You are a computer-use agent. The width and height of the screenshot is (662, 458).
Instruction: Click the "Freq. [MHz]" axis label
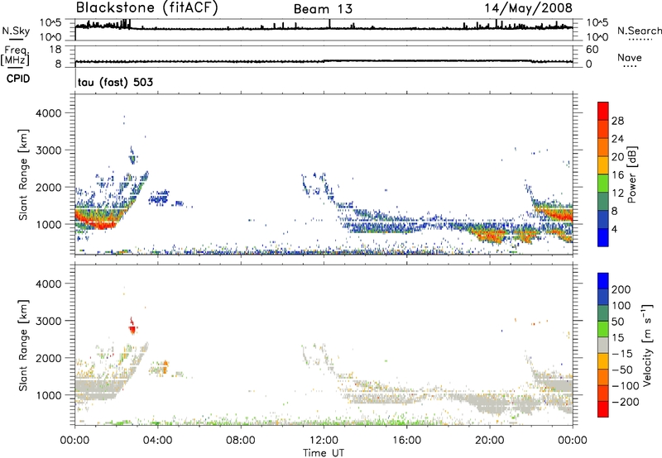[15, 56]
